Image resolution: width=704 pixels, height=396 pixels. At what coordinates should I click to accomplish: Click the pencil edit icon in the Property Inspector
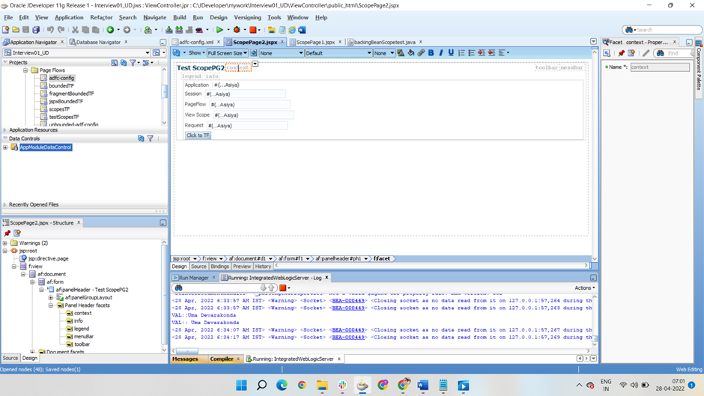[x=646, y=53]
